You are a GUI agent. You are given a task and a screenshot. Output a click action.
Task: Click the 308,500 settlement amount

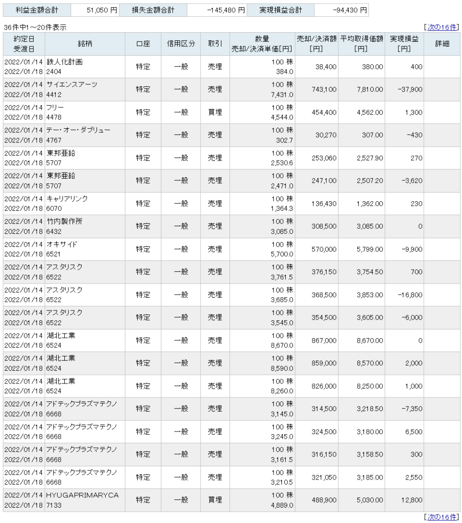pyautogui.click(x=324, y=226)
